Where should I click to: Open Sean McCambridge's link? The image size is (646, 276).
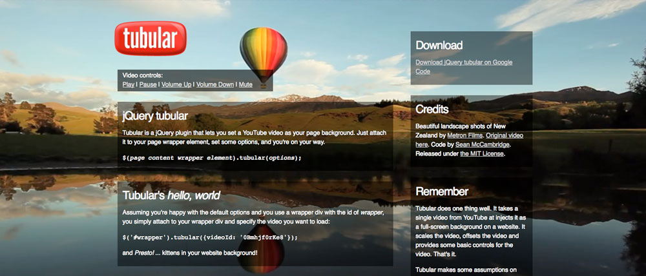pyautogui.click(x=484, y=144)
